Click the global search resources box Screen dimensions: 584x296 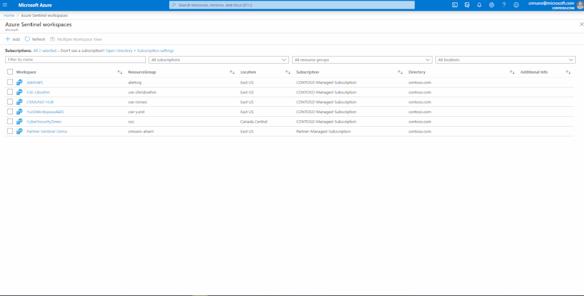[x=291, y=5]
